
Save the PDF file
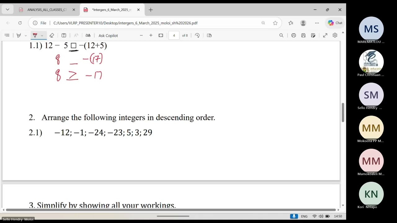coord(303,35)
